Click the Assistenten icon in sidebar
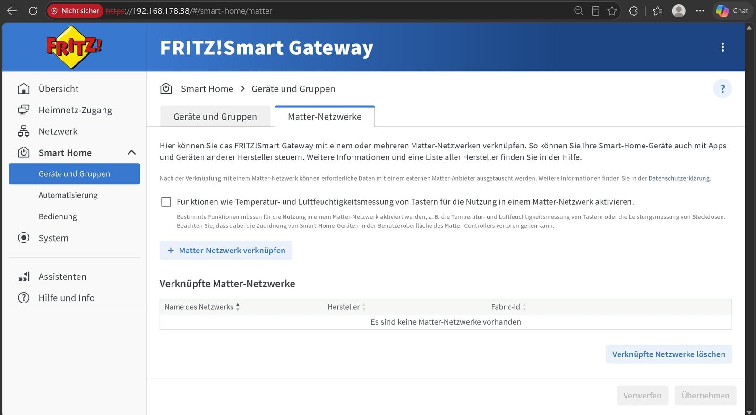The image size is (756, 415). click(x=24, y=277)
